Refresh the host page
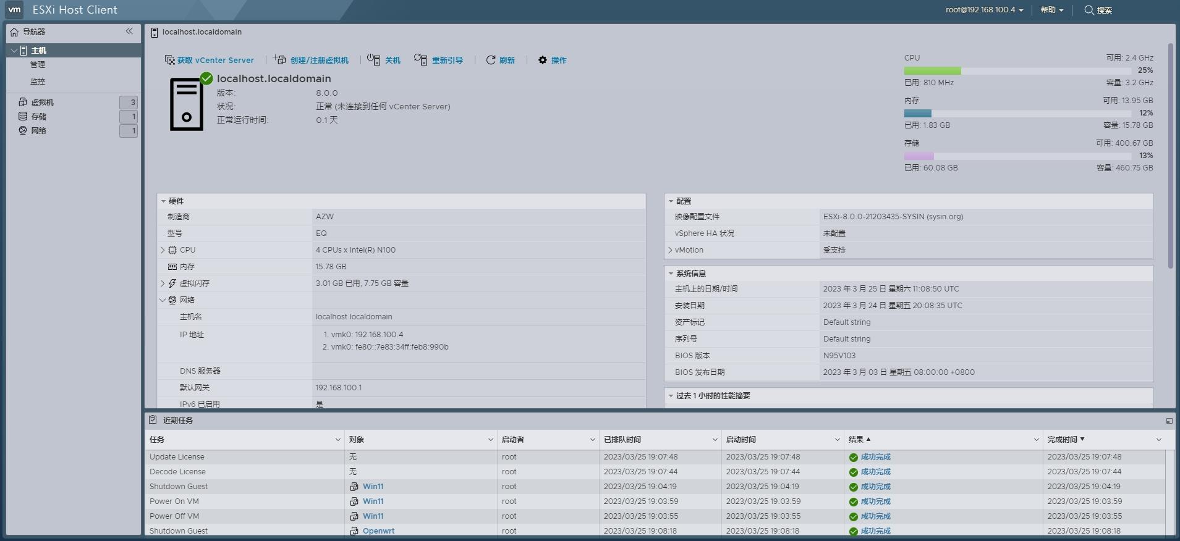The height and width of the screenshot is (541, 1180). point(501,60)
